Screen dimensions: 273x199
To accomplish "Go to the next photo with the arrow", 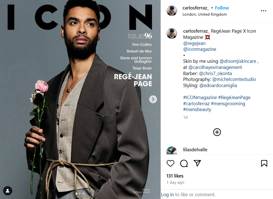I will click(x=153, y=99).
